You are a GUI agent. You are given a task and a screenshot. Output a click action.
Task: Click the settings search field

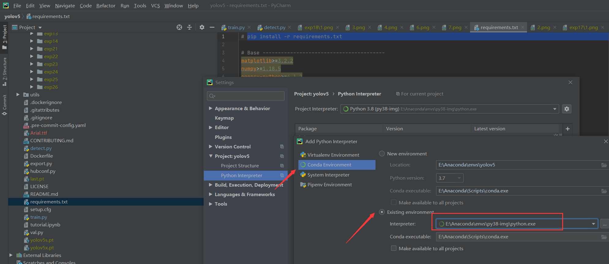coord(246,96)
